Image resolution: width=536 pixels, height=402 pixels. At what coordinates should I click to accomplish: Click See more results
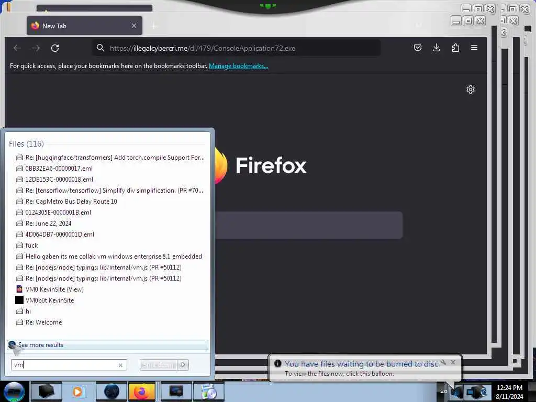click(107, 345)
